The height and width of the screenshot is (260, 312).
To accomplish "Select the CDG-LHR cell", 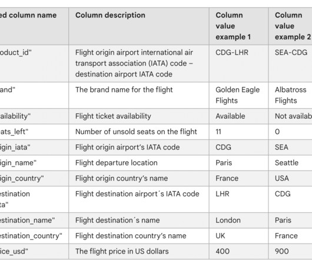I will click(x=238, y=64).
